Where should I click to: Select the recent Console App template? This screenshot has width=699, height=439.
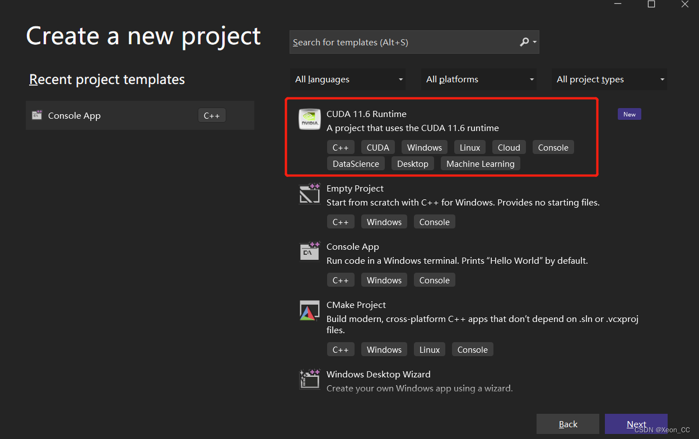pyautogui.click(x=140, y=115)
